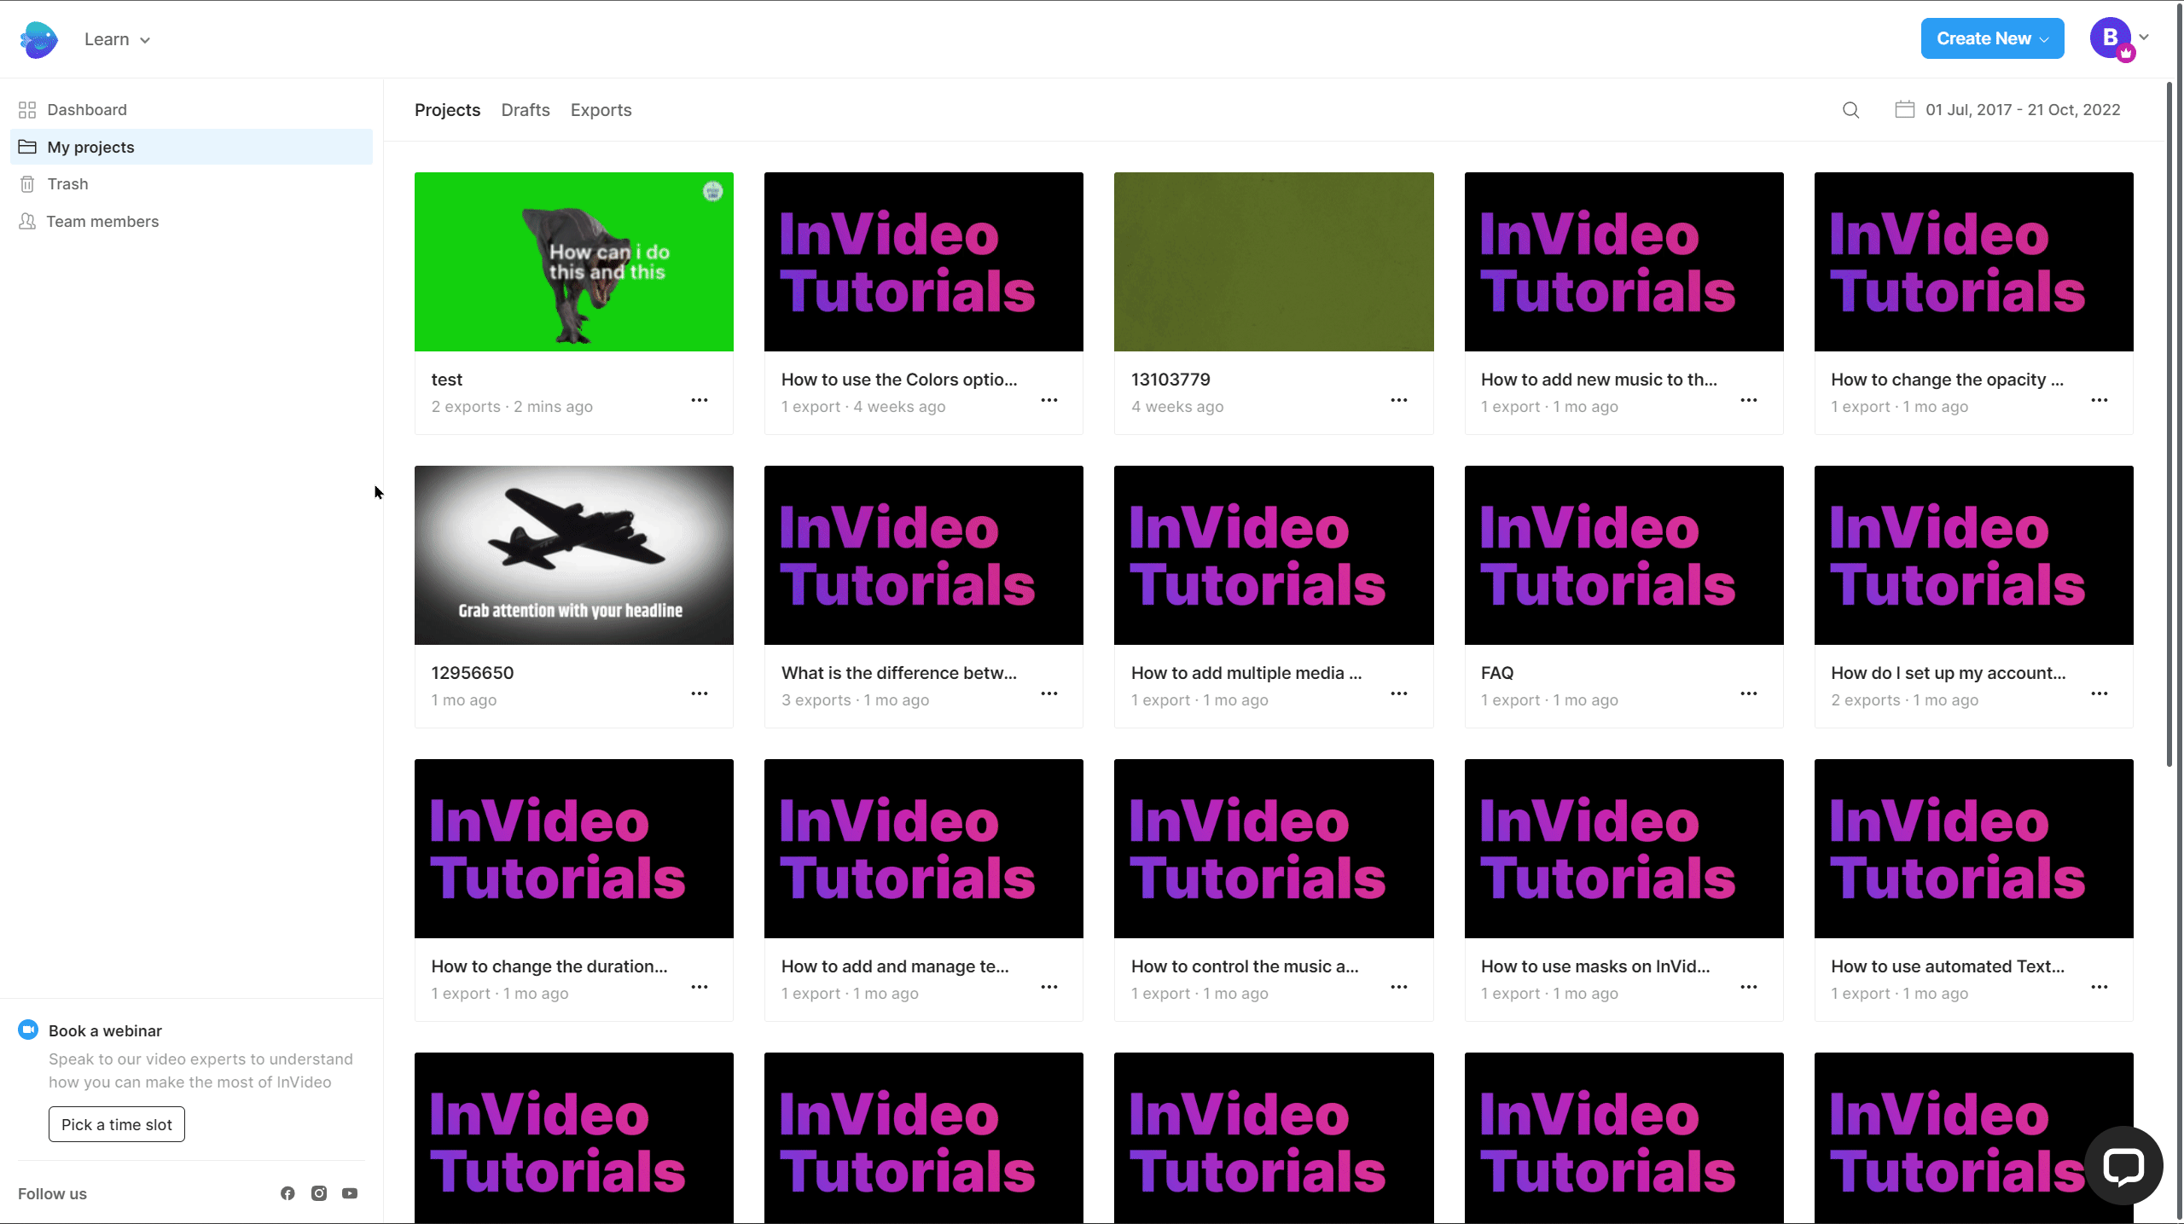Viewport: 2184px width, 1224px height.
Task: Click the Dashboard grid icon
Action: (x=27, y=110)
